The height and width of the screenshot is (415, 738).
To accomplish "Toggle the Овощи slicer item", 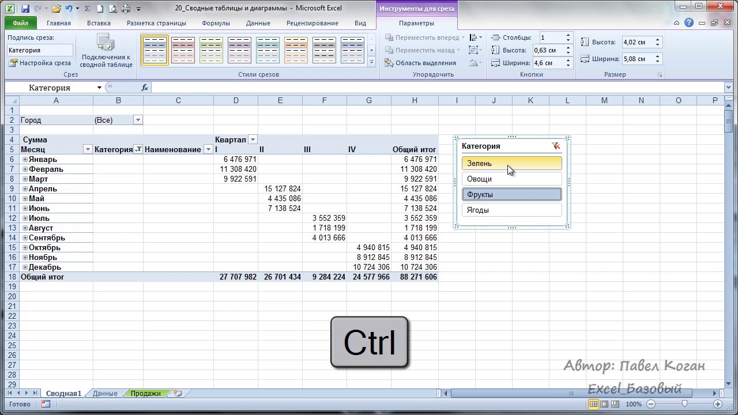I will (x=511, y=179).
